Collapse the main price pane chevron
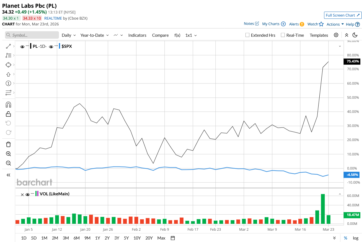This screenshot has width=362, height=242. (340, 46)
